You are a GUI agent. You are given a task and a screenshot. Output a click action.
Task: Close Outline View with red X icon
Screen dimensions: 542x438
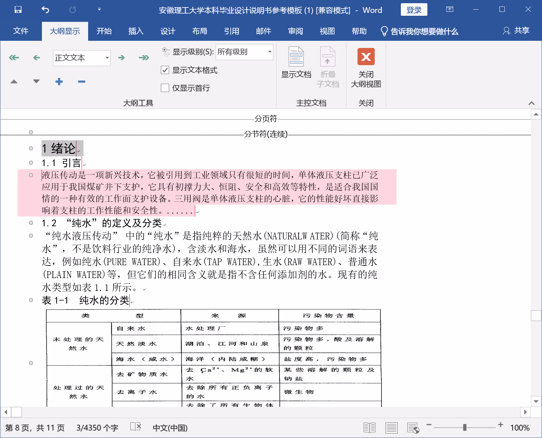(366, 57)
